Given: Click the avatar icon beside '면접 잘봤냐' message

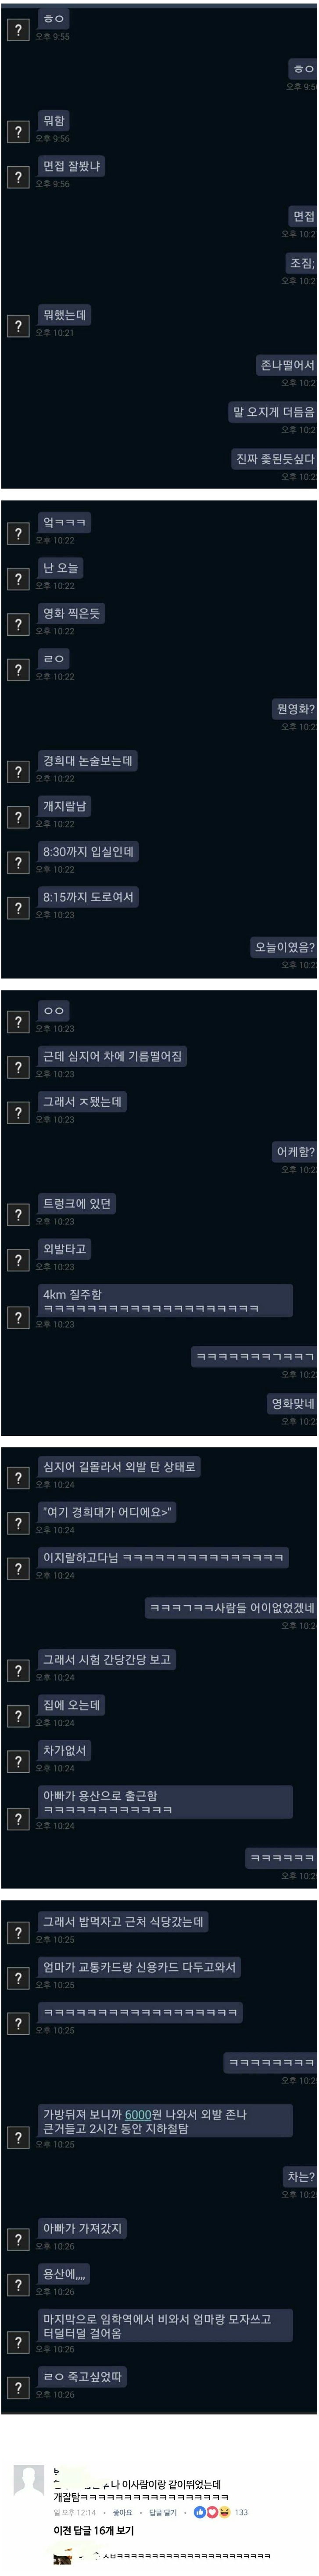Looking at the screenshot, I should click(17, 177).
